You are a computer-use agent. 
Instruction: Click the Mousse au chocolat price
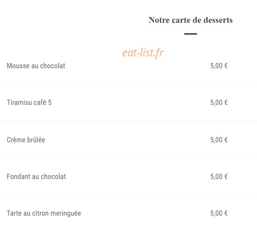219,66
